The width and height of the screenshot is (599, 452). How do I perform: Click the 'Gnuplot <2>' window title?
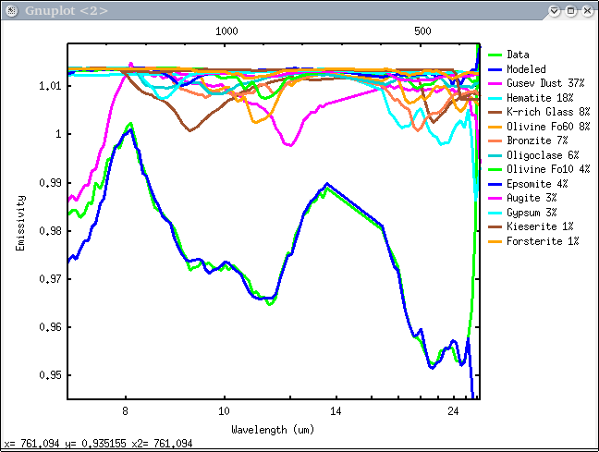coord(67,11)
